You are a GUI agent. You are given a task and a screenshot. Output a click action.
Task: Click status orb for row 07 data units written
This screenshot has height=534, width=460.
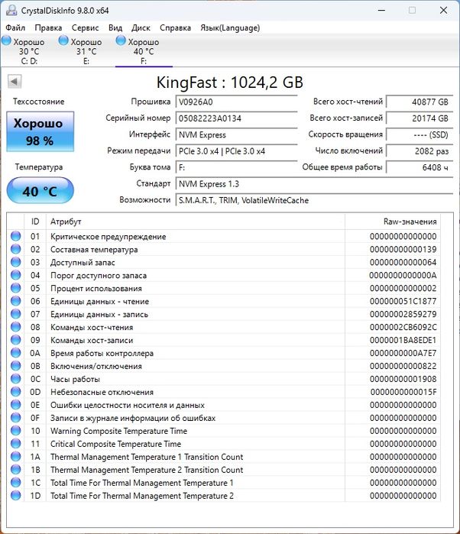click(x=16, y=314)
